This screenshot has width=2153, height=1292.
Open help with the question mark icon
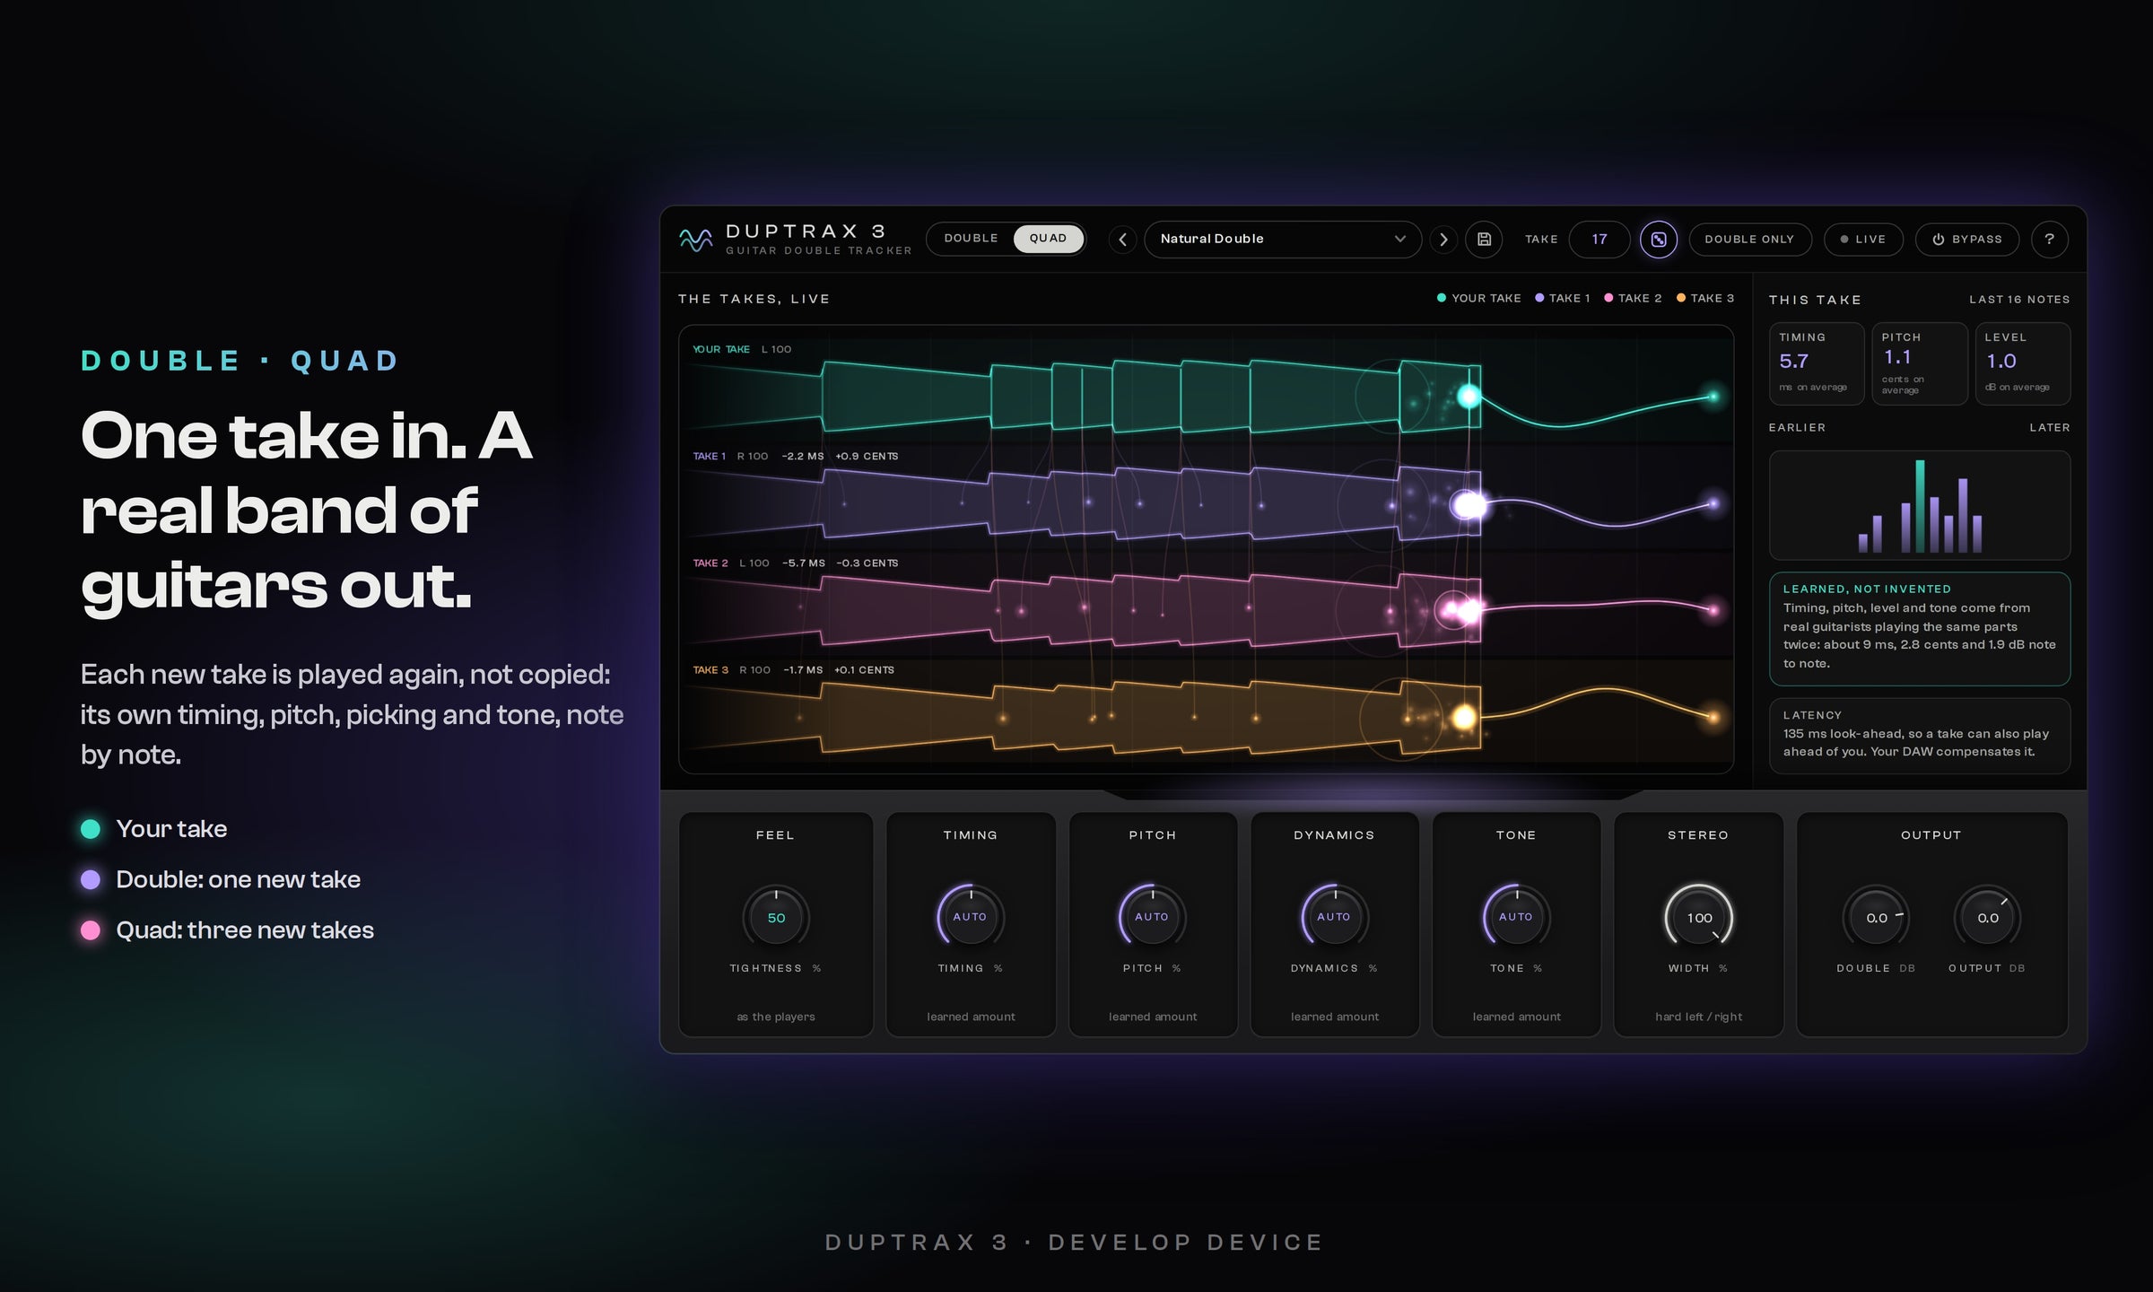coord(2049,240)
